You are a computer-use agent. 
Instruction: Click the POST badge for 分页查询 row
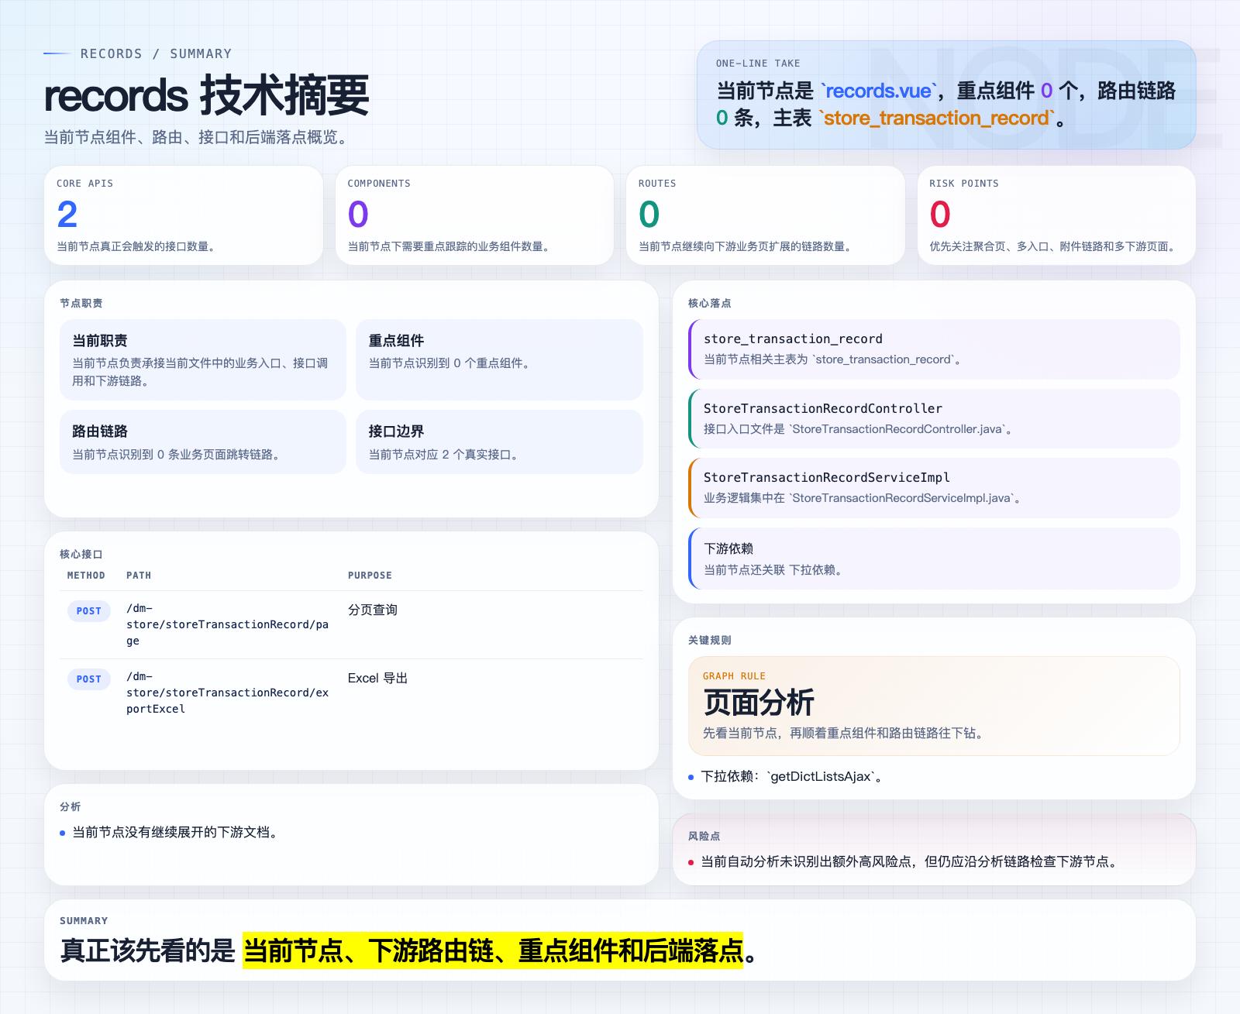click(89, 611)
